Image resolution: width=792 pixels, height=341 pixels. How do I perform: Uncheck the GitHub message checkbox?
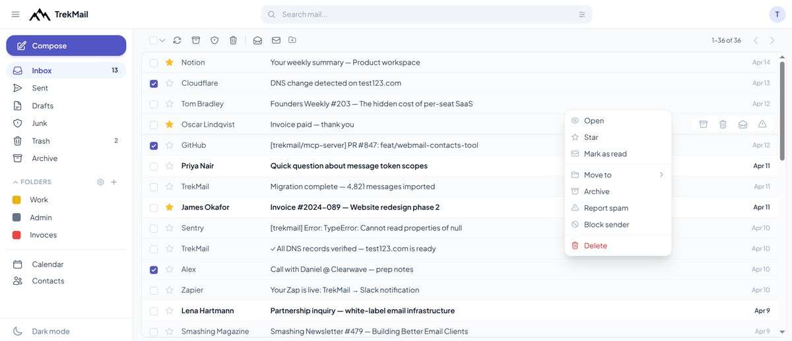click(154, 145)
